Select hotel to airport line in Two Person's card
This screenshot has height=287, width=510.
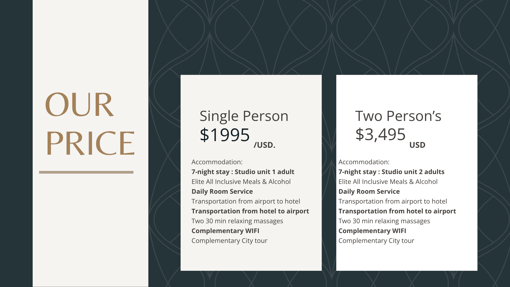click(397, 211)
